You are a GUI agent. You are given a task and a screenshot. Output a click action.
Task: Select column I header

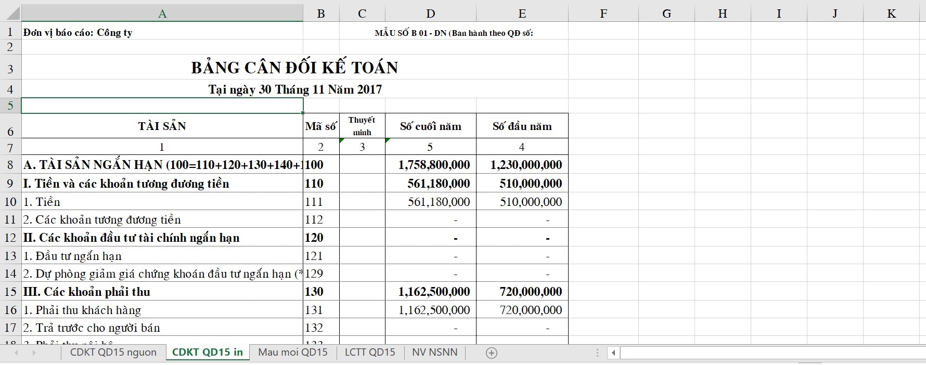coord(779,14)
